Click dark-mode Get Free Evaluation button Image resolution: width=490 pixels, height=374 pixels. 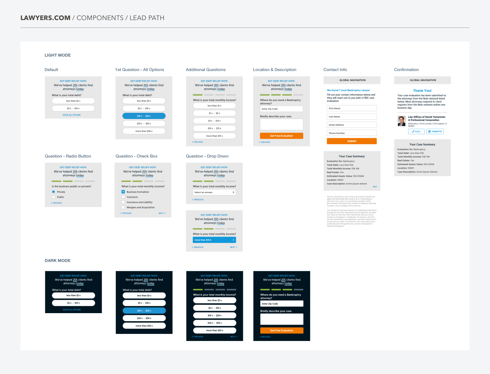[x=282, y=330]
